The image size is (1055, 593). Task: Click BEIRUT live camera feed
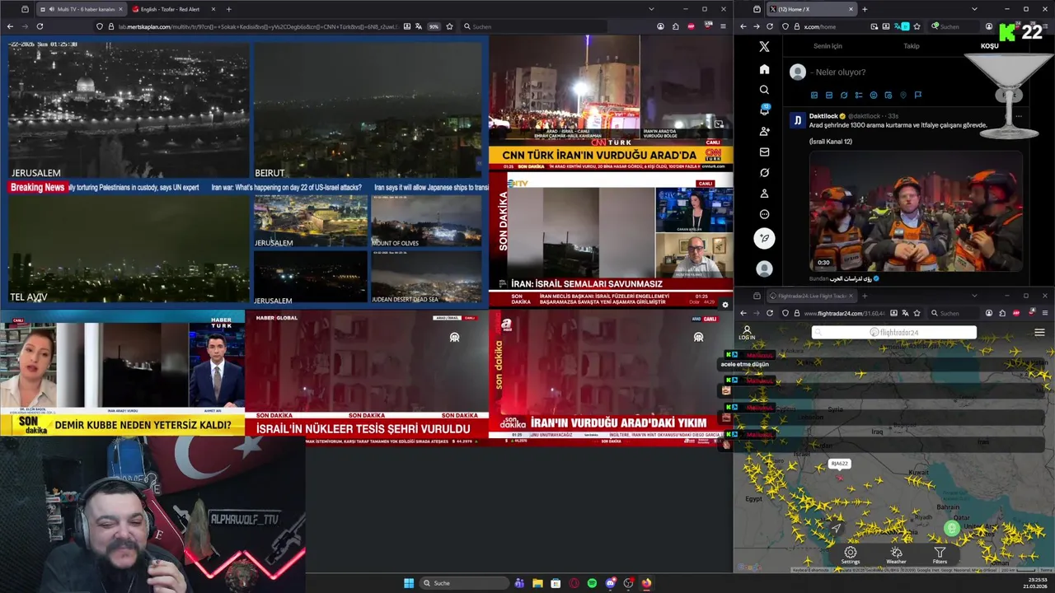[x=368, y=110]
